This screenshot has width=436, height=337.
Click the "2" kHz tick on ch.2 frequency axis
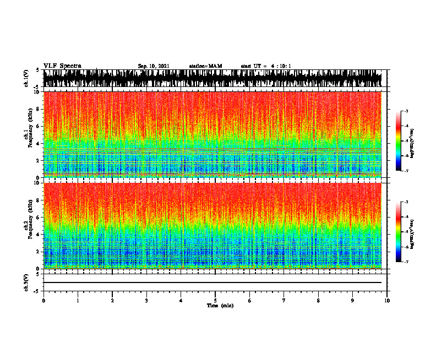coord(39,252)
